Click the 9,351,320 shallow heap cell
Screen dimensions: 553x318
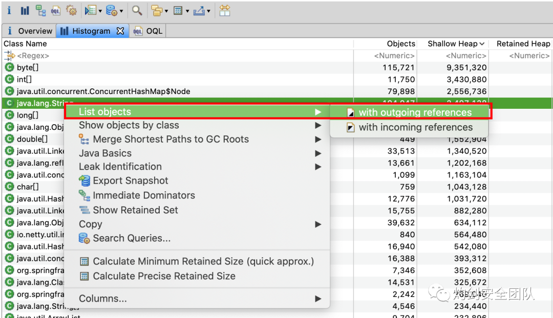point(466,67)
